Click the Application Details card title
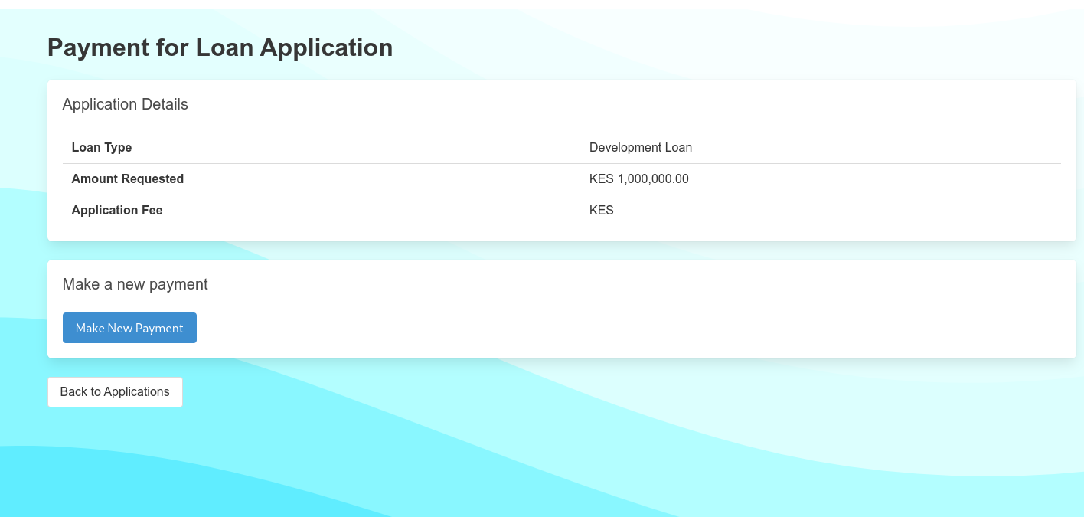This screenshot has width=1084, height=517. click(126, 104)
